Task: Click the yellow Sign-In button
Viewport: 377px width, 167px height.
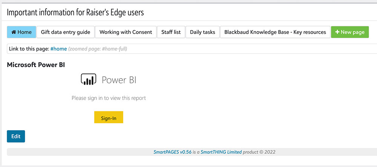Action: coord(109,117)
